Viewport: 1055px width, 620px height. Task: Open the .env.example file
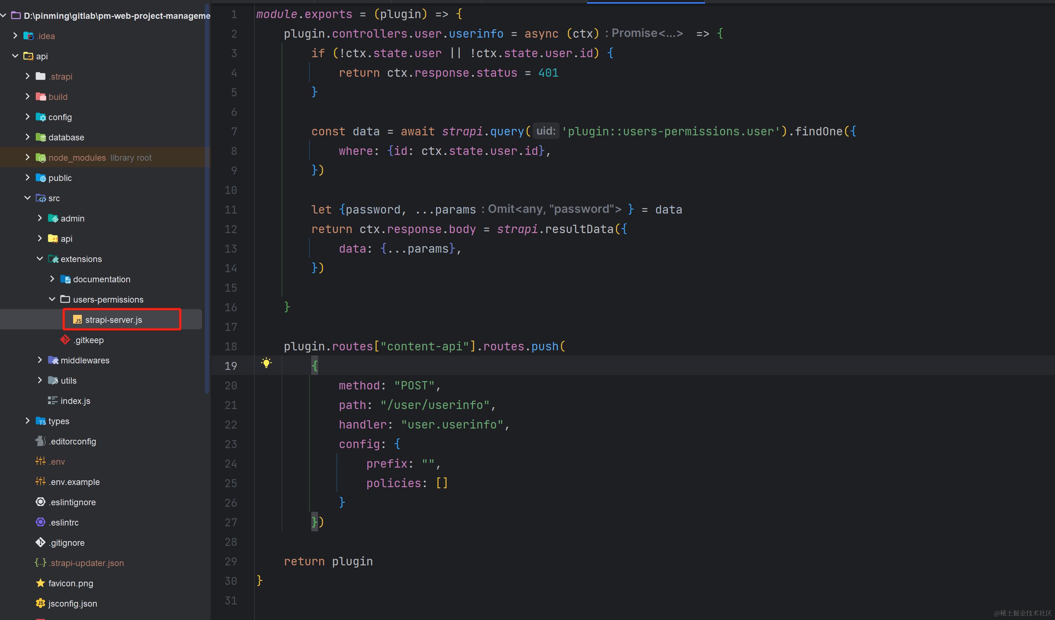click(75, 482)
